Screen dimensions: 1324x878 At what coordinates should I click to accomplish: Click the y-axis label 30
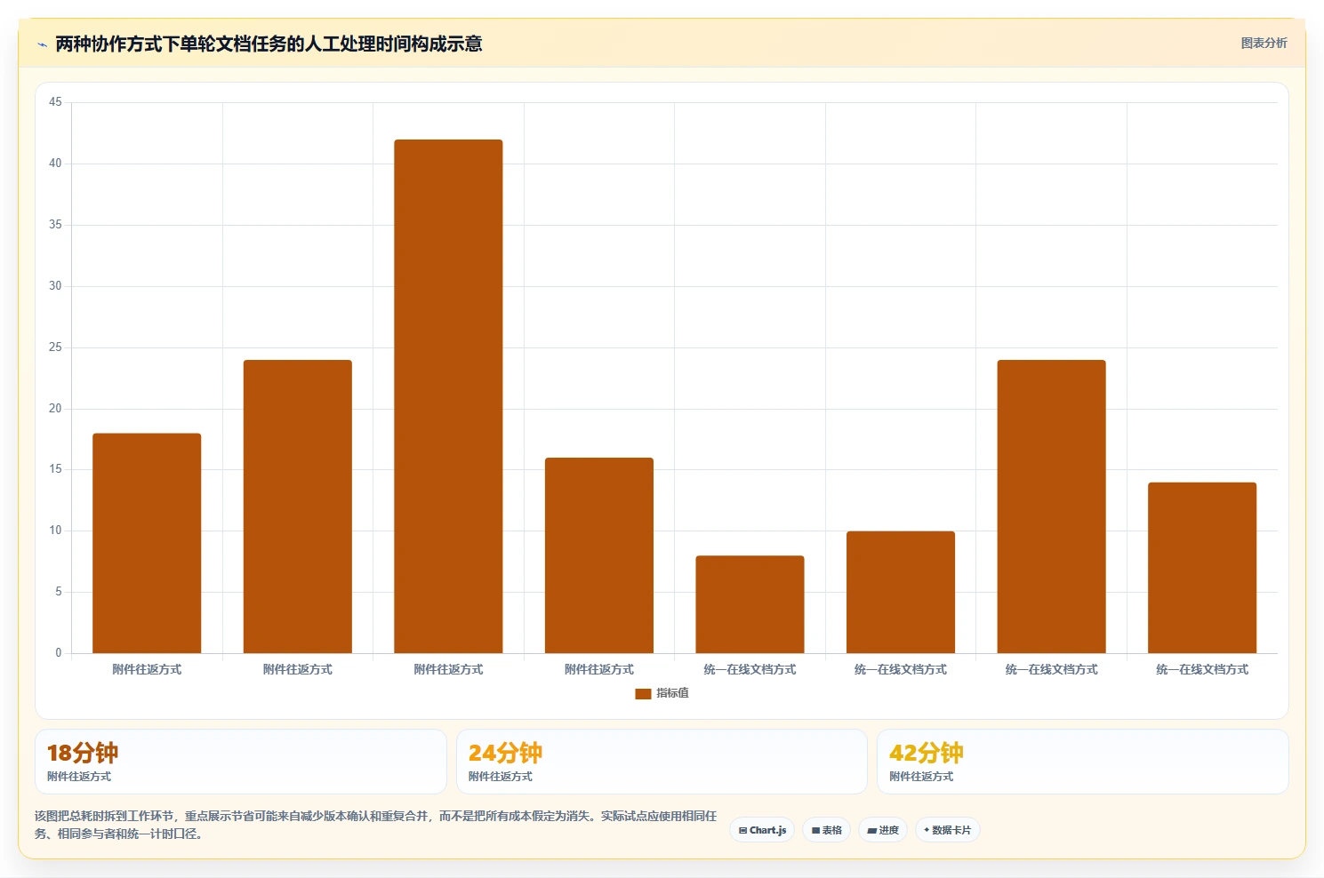[55, 286]
